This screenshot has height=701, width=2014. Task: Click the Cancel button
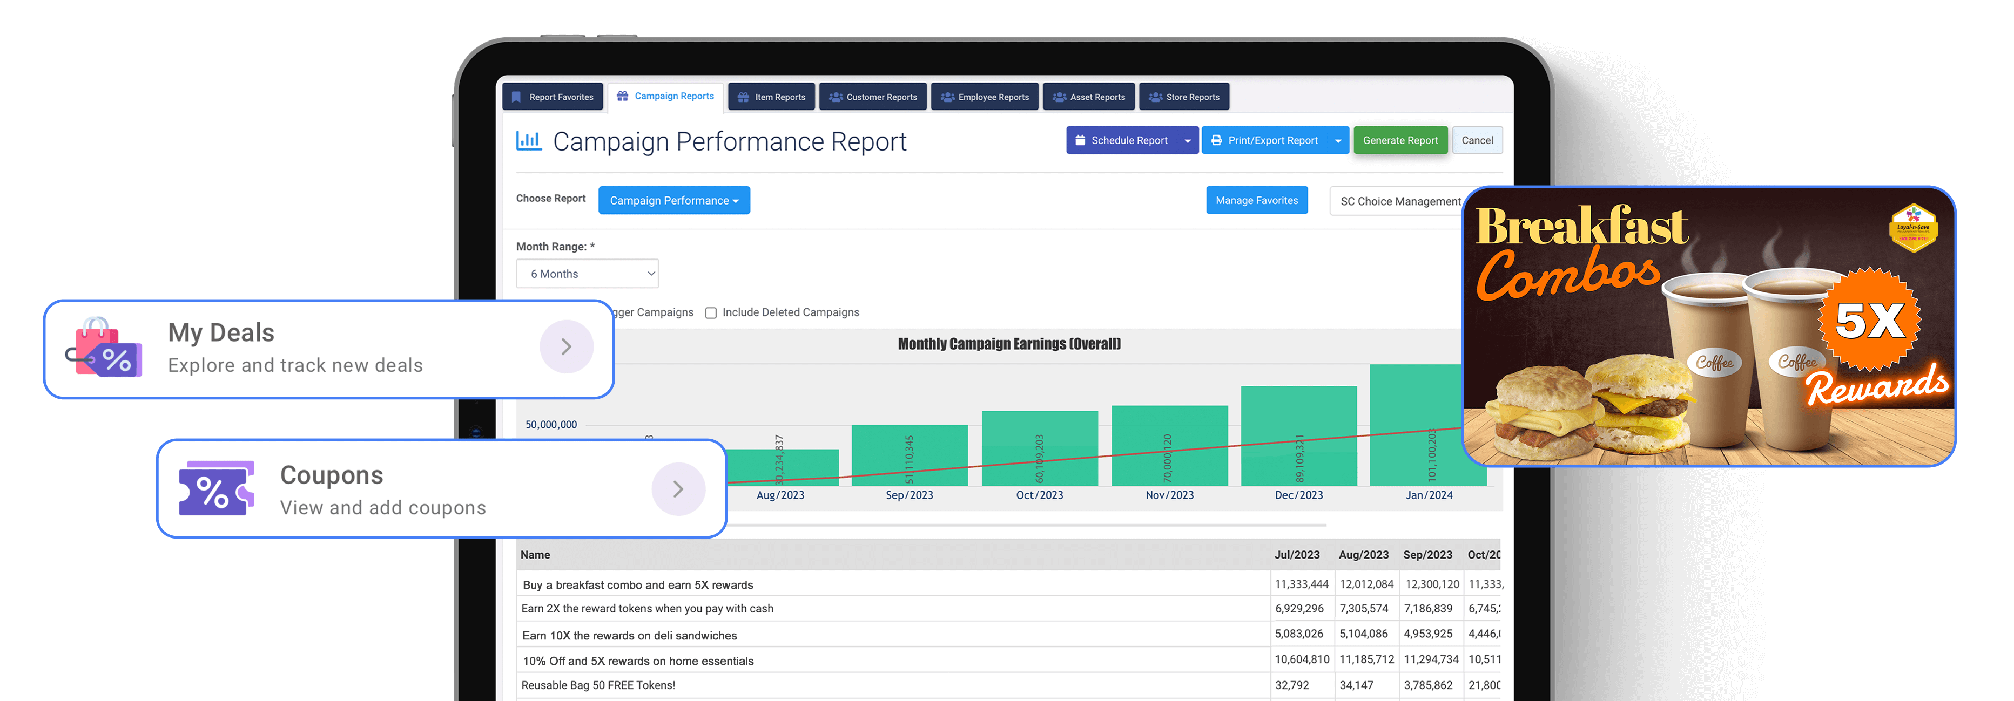pyautogui.click(x=1477, y=141)
